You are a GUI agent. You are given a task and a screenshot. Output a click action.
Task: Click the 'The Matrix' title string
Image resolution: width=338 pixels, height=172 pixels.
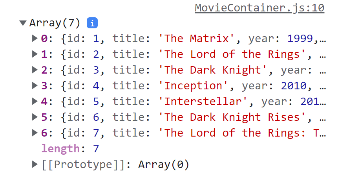click(196, 39)
